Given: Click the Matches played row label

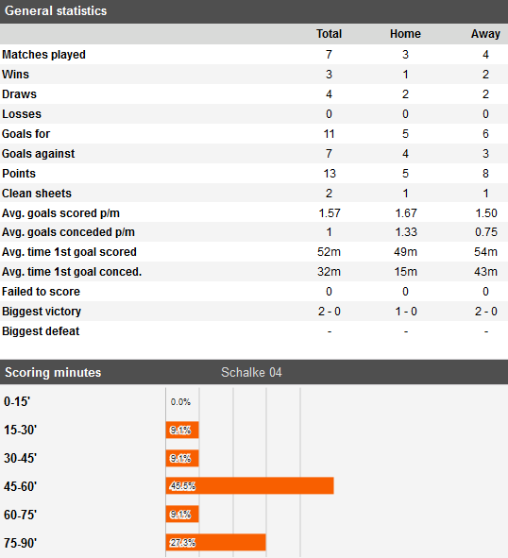Looking at the screenshot, I should (x=43, y=55).
